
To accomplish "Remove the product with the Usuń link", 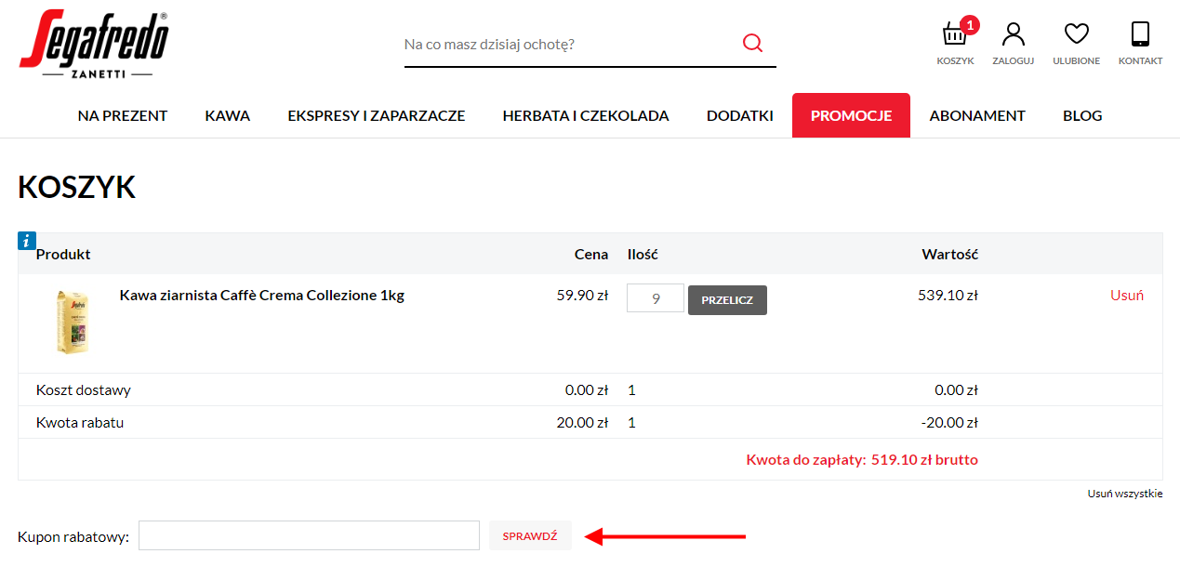I will click(x=1127, y=296).
